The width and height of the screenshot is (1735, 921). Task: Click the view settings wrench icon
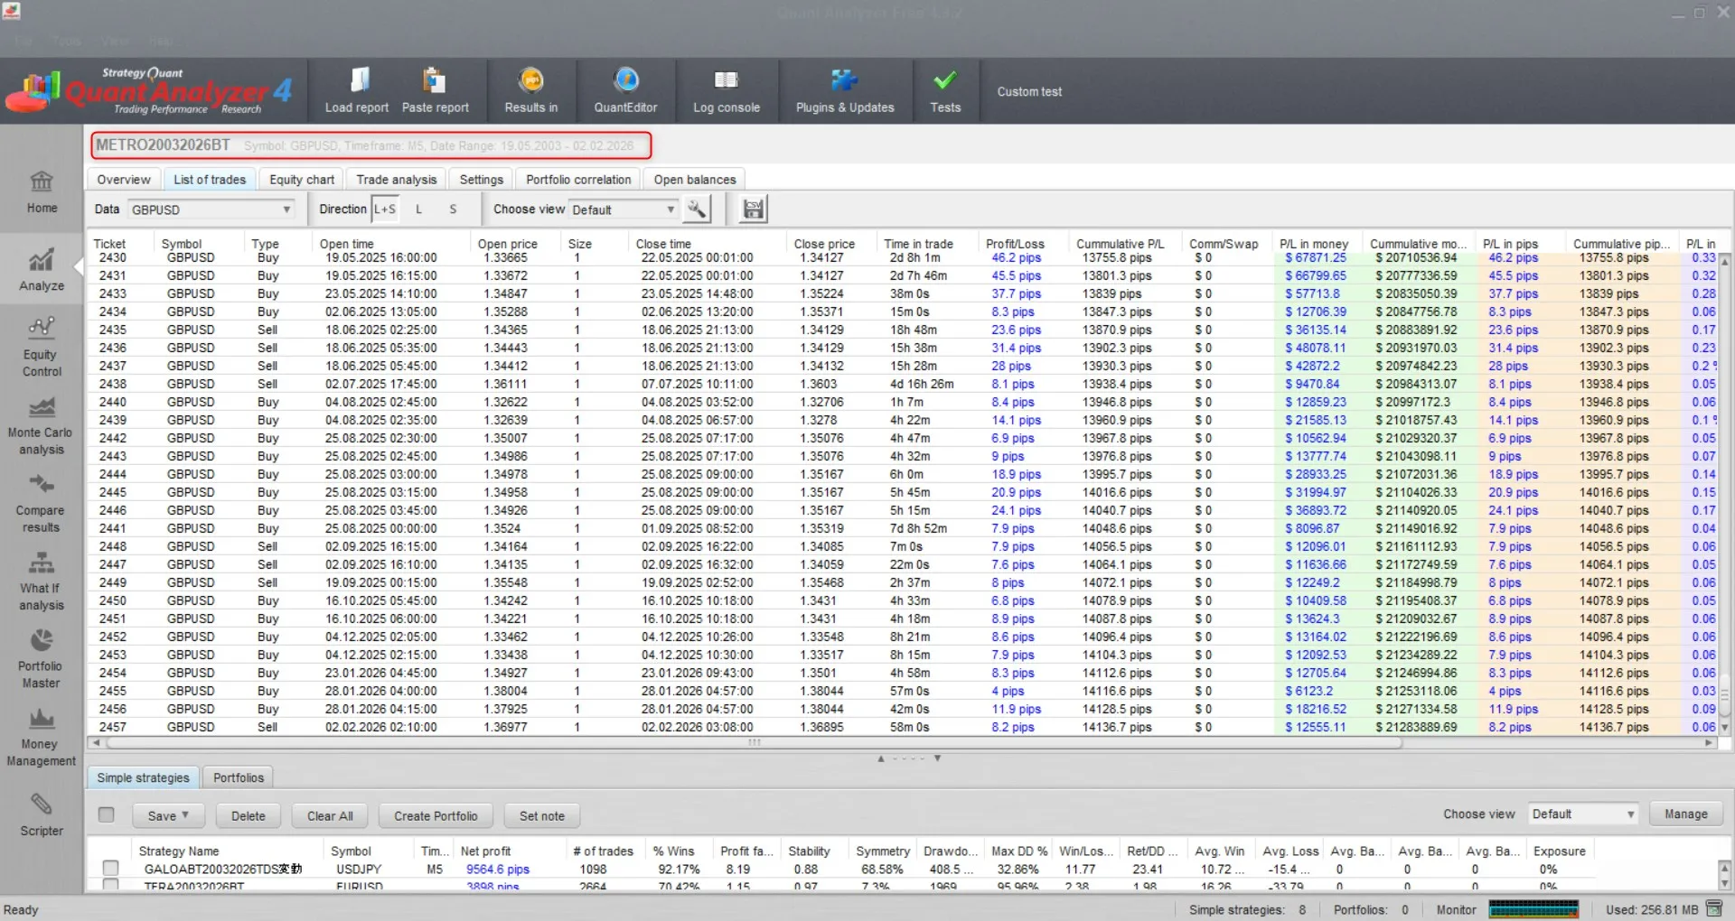(x=696, y=209)
